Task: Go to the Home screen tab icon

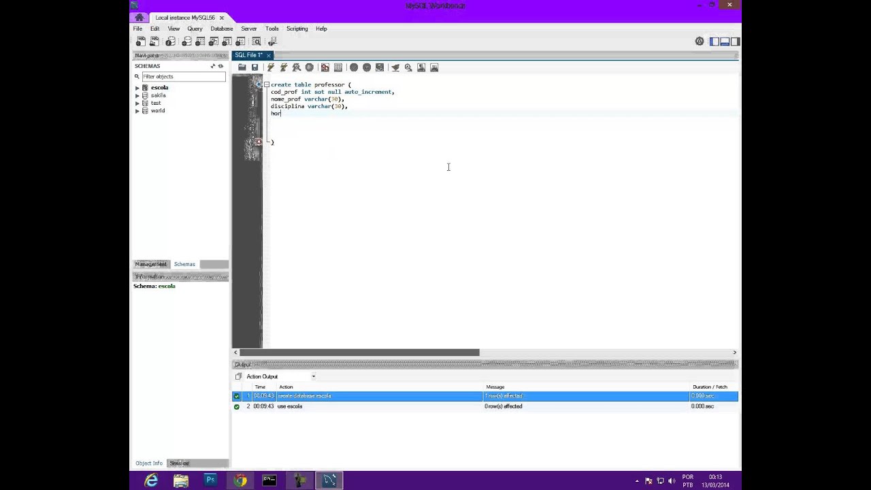Action: tap(139, 18)
